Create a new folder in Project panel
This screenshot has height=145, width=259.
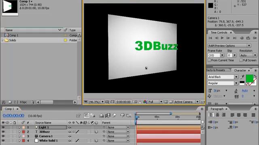point(10,102)
